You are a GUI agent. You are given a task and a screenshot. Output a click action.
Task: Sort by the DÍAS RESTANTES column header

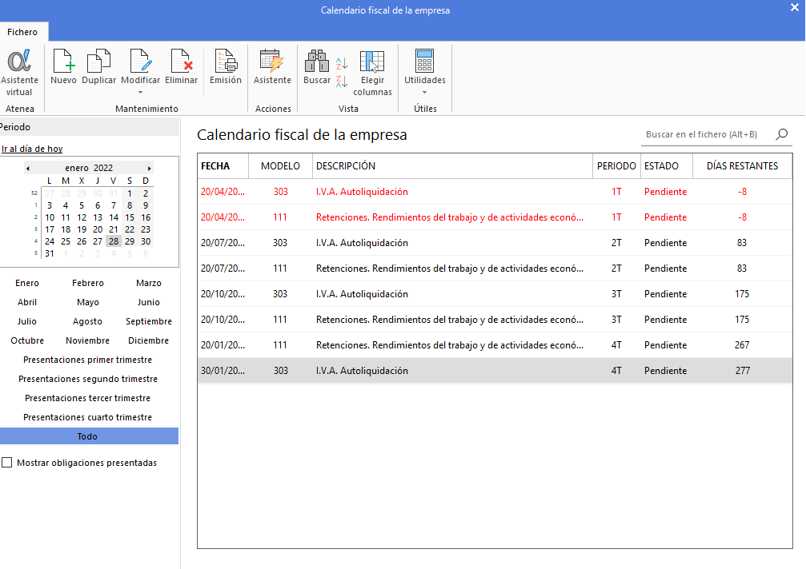tap(742, 166)
